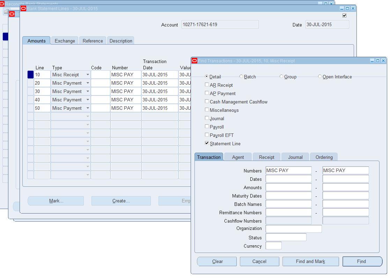Image resolution: width=390 pixels, height=278 pixels.
Task: Open the Ordering tab
Action: (324, 157)
